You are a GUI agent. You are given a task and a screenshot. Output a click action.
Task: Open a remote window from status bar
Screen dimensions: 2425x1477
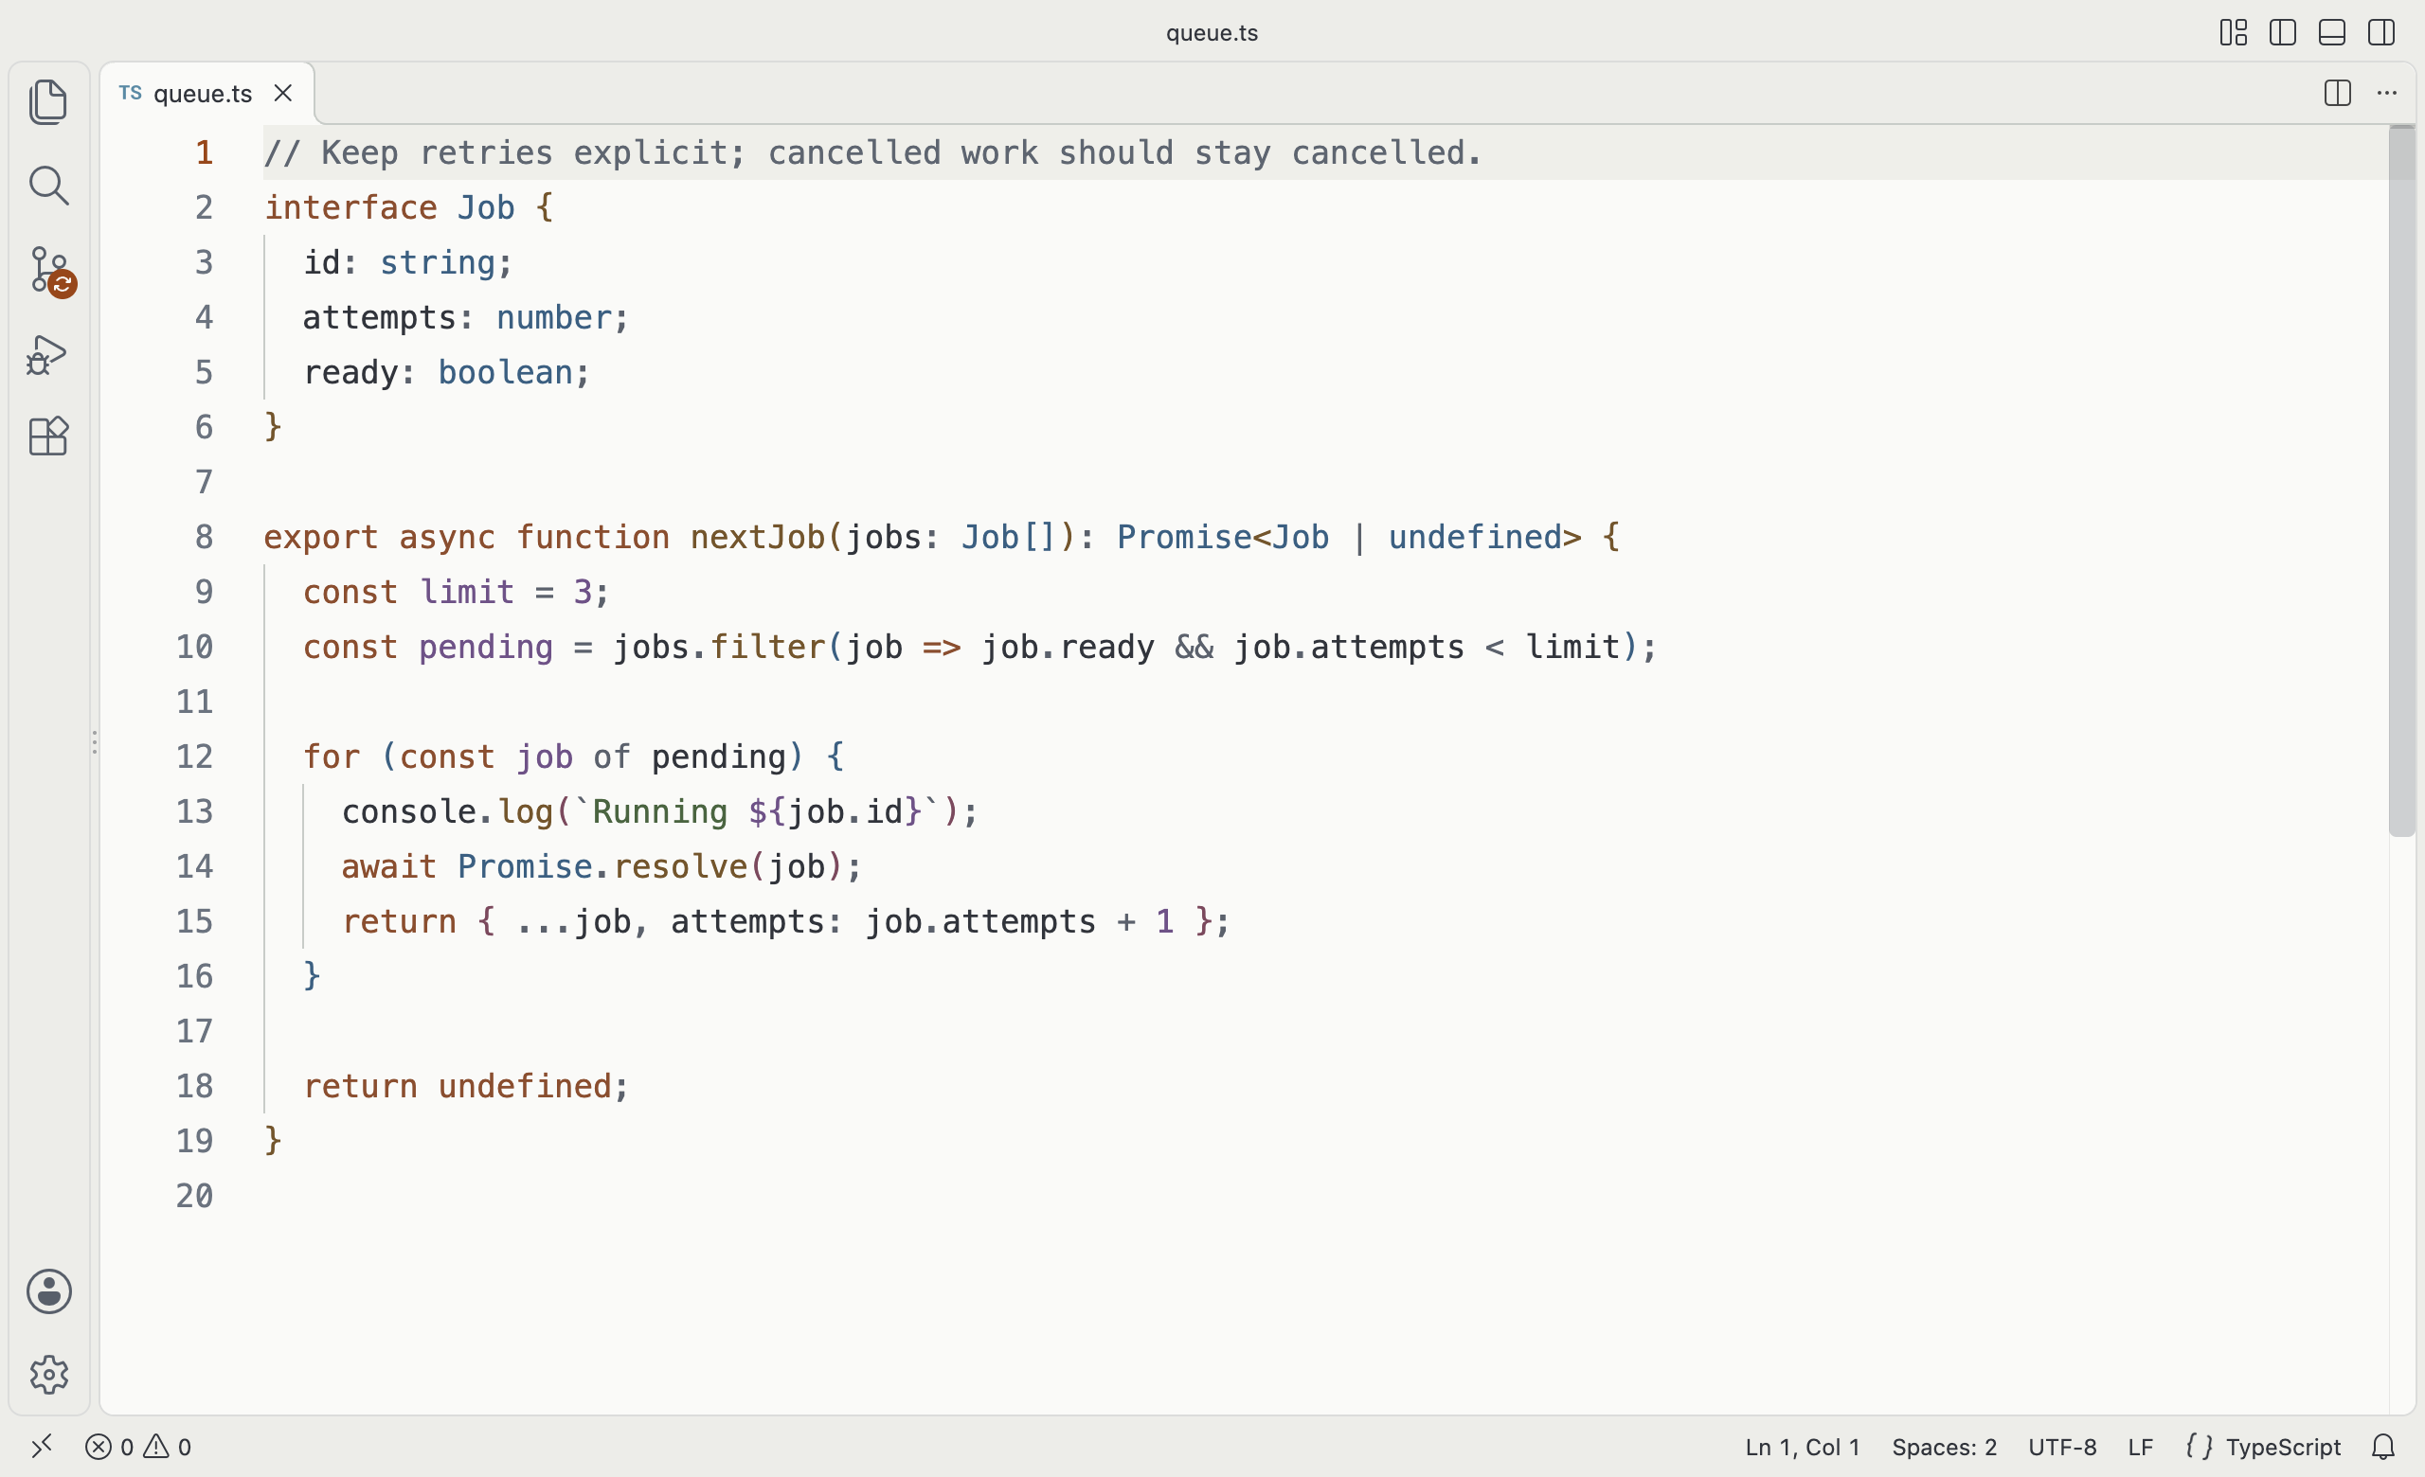tap(42, 1447)
